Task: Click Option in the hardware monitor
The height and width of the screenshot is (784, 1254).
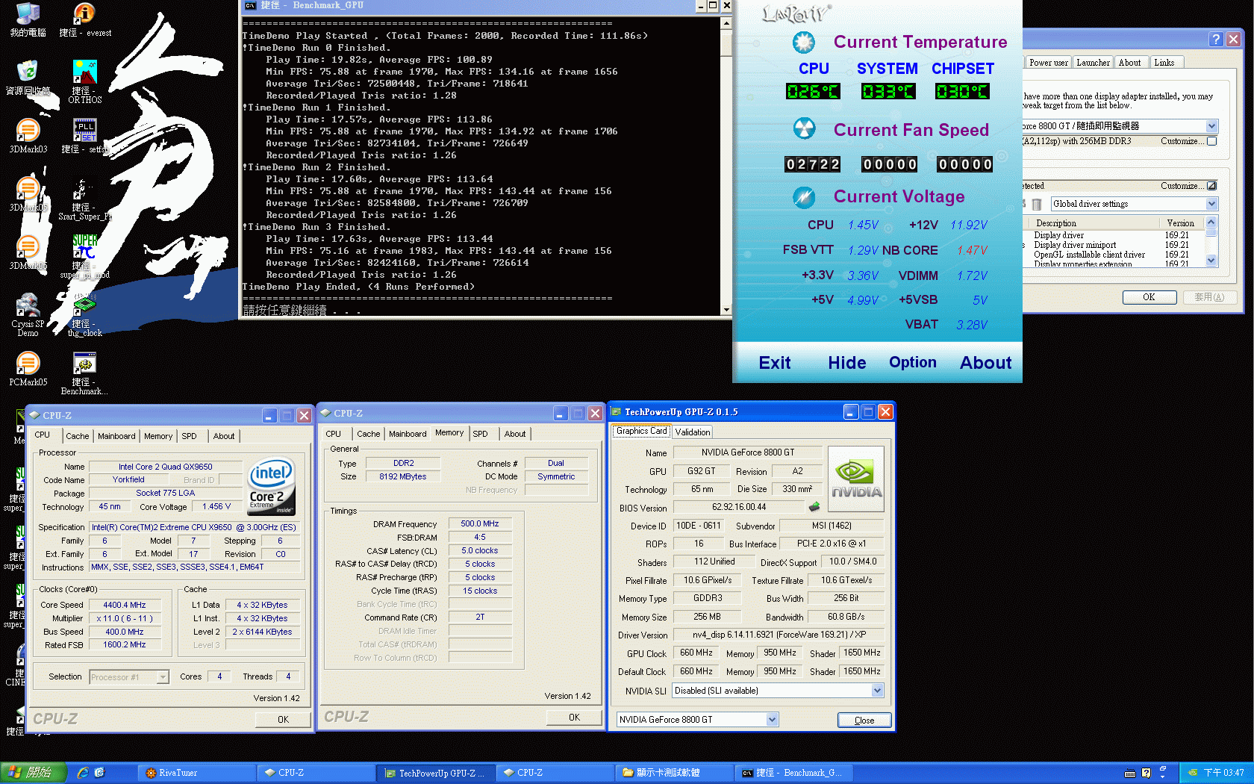Action: tap(912, 362)
